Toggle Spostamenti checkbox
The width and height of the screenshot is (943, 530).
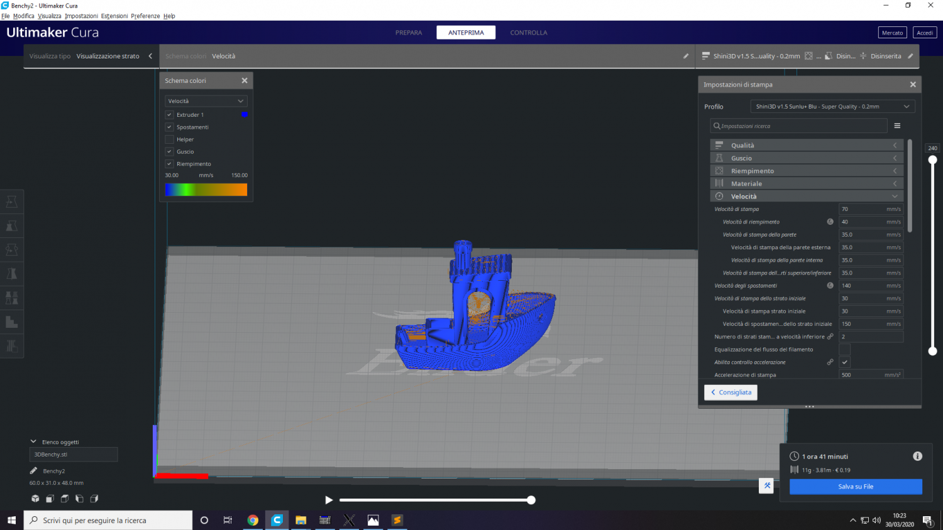pos(169,127)
